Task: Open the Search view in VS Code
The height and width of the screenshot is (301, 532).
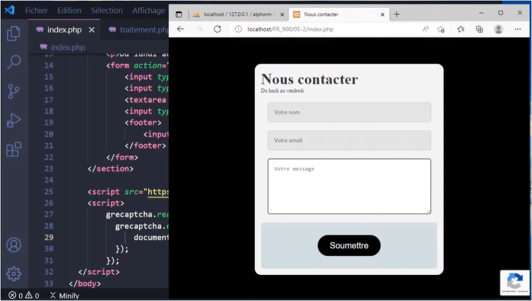Action: pos(14,62)
